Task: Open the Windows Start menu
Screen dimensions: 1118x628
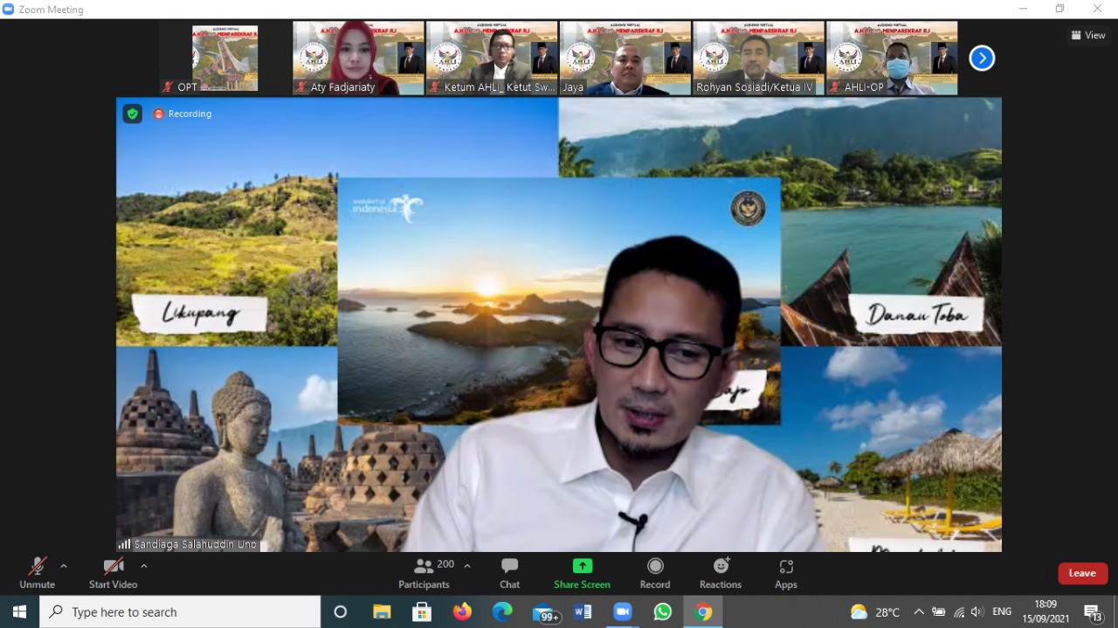Action: [19, 612]
